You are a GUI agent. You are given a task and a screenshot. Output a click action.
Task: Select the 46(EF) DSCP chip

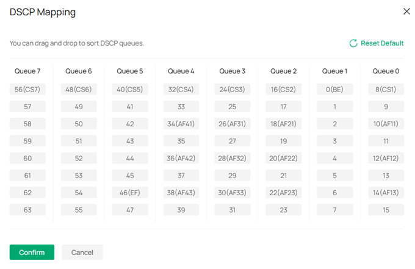tap(130, 193)
